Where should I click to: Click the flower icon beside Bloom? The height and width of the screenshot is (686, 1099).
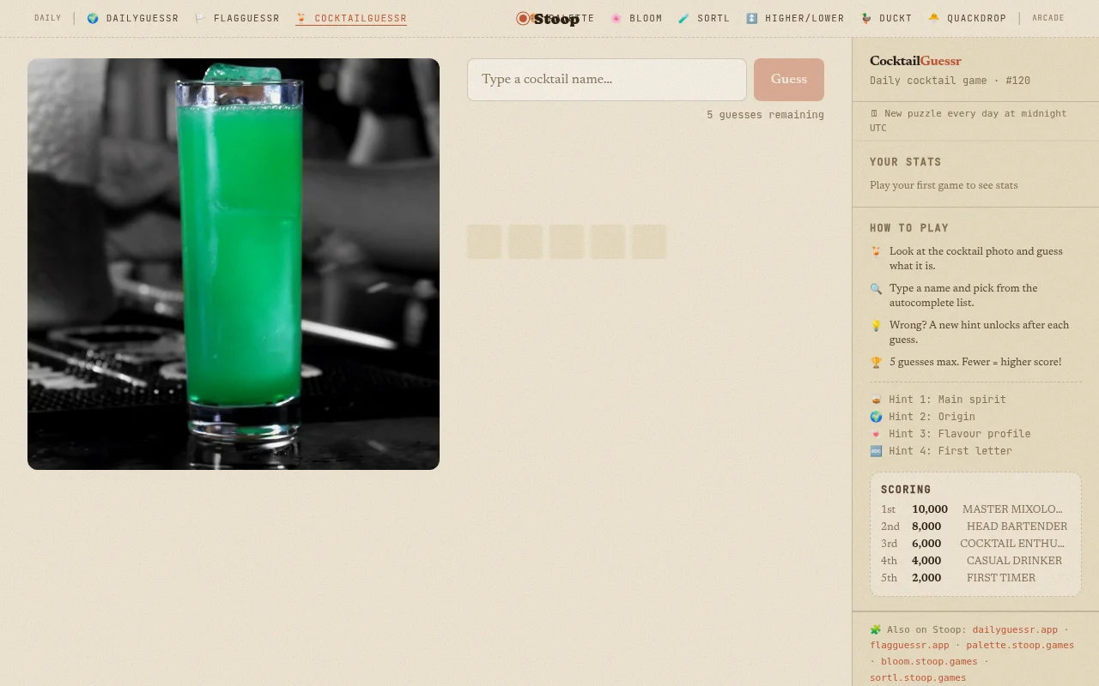coord(616,18)
